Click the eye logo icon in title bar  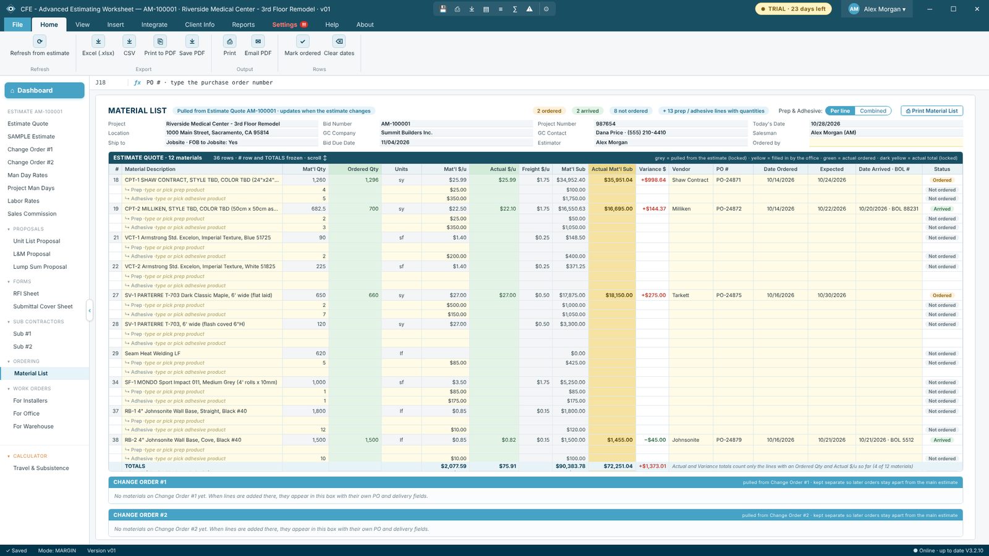pyautogui.click(x=11, y=9)
